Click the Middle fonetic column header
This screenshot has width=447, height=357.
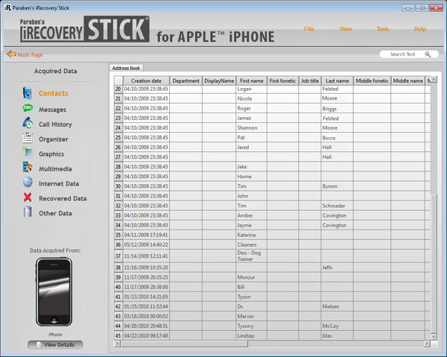click(x=372, y=80)
